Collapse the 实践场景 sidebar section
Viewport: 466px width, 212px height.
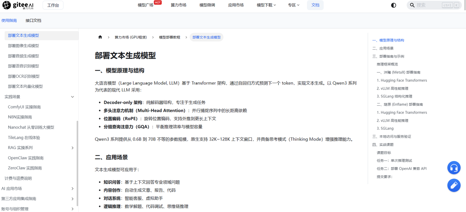pyautogui.click(x=39, y=97)
